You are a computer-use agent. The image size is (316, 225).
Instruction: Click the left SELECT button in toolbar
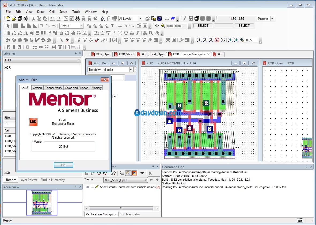click(x=203, y=26)
